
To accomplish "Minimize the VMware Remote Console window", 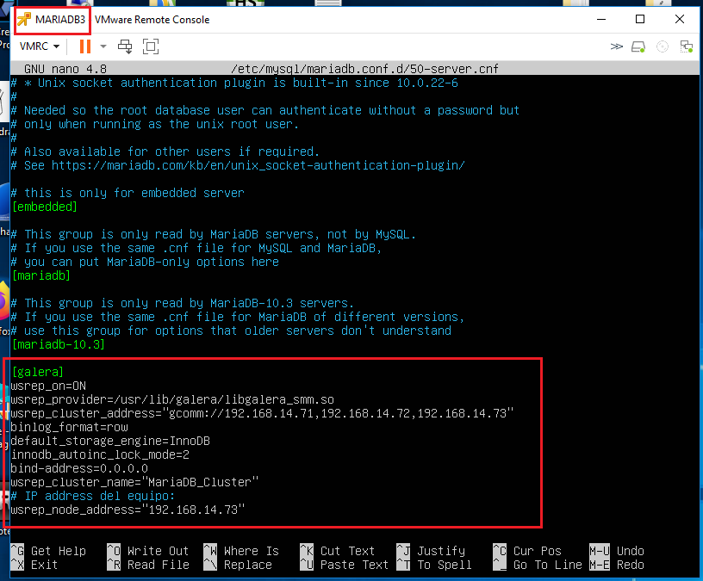I will click(600, 19).
